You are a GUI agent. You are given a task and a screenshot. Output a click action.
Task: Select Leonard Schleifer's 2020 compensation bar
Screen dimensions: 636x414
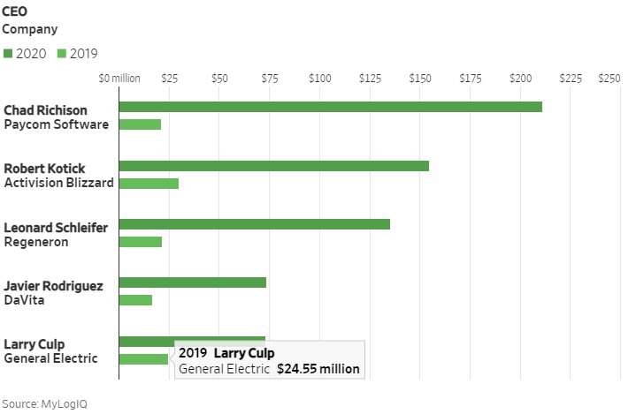pyautogui.click(x=255, y=224)
